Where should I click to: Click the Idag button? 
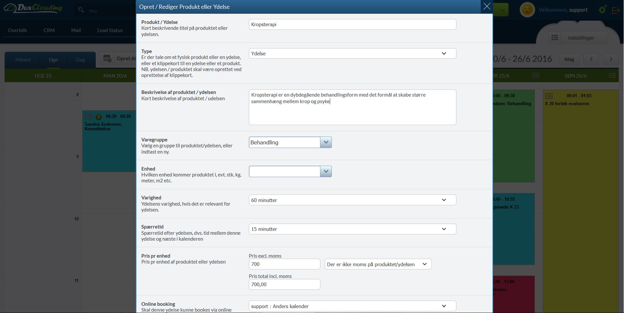pyautogui.click(x=569, y=59)
